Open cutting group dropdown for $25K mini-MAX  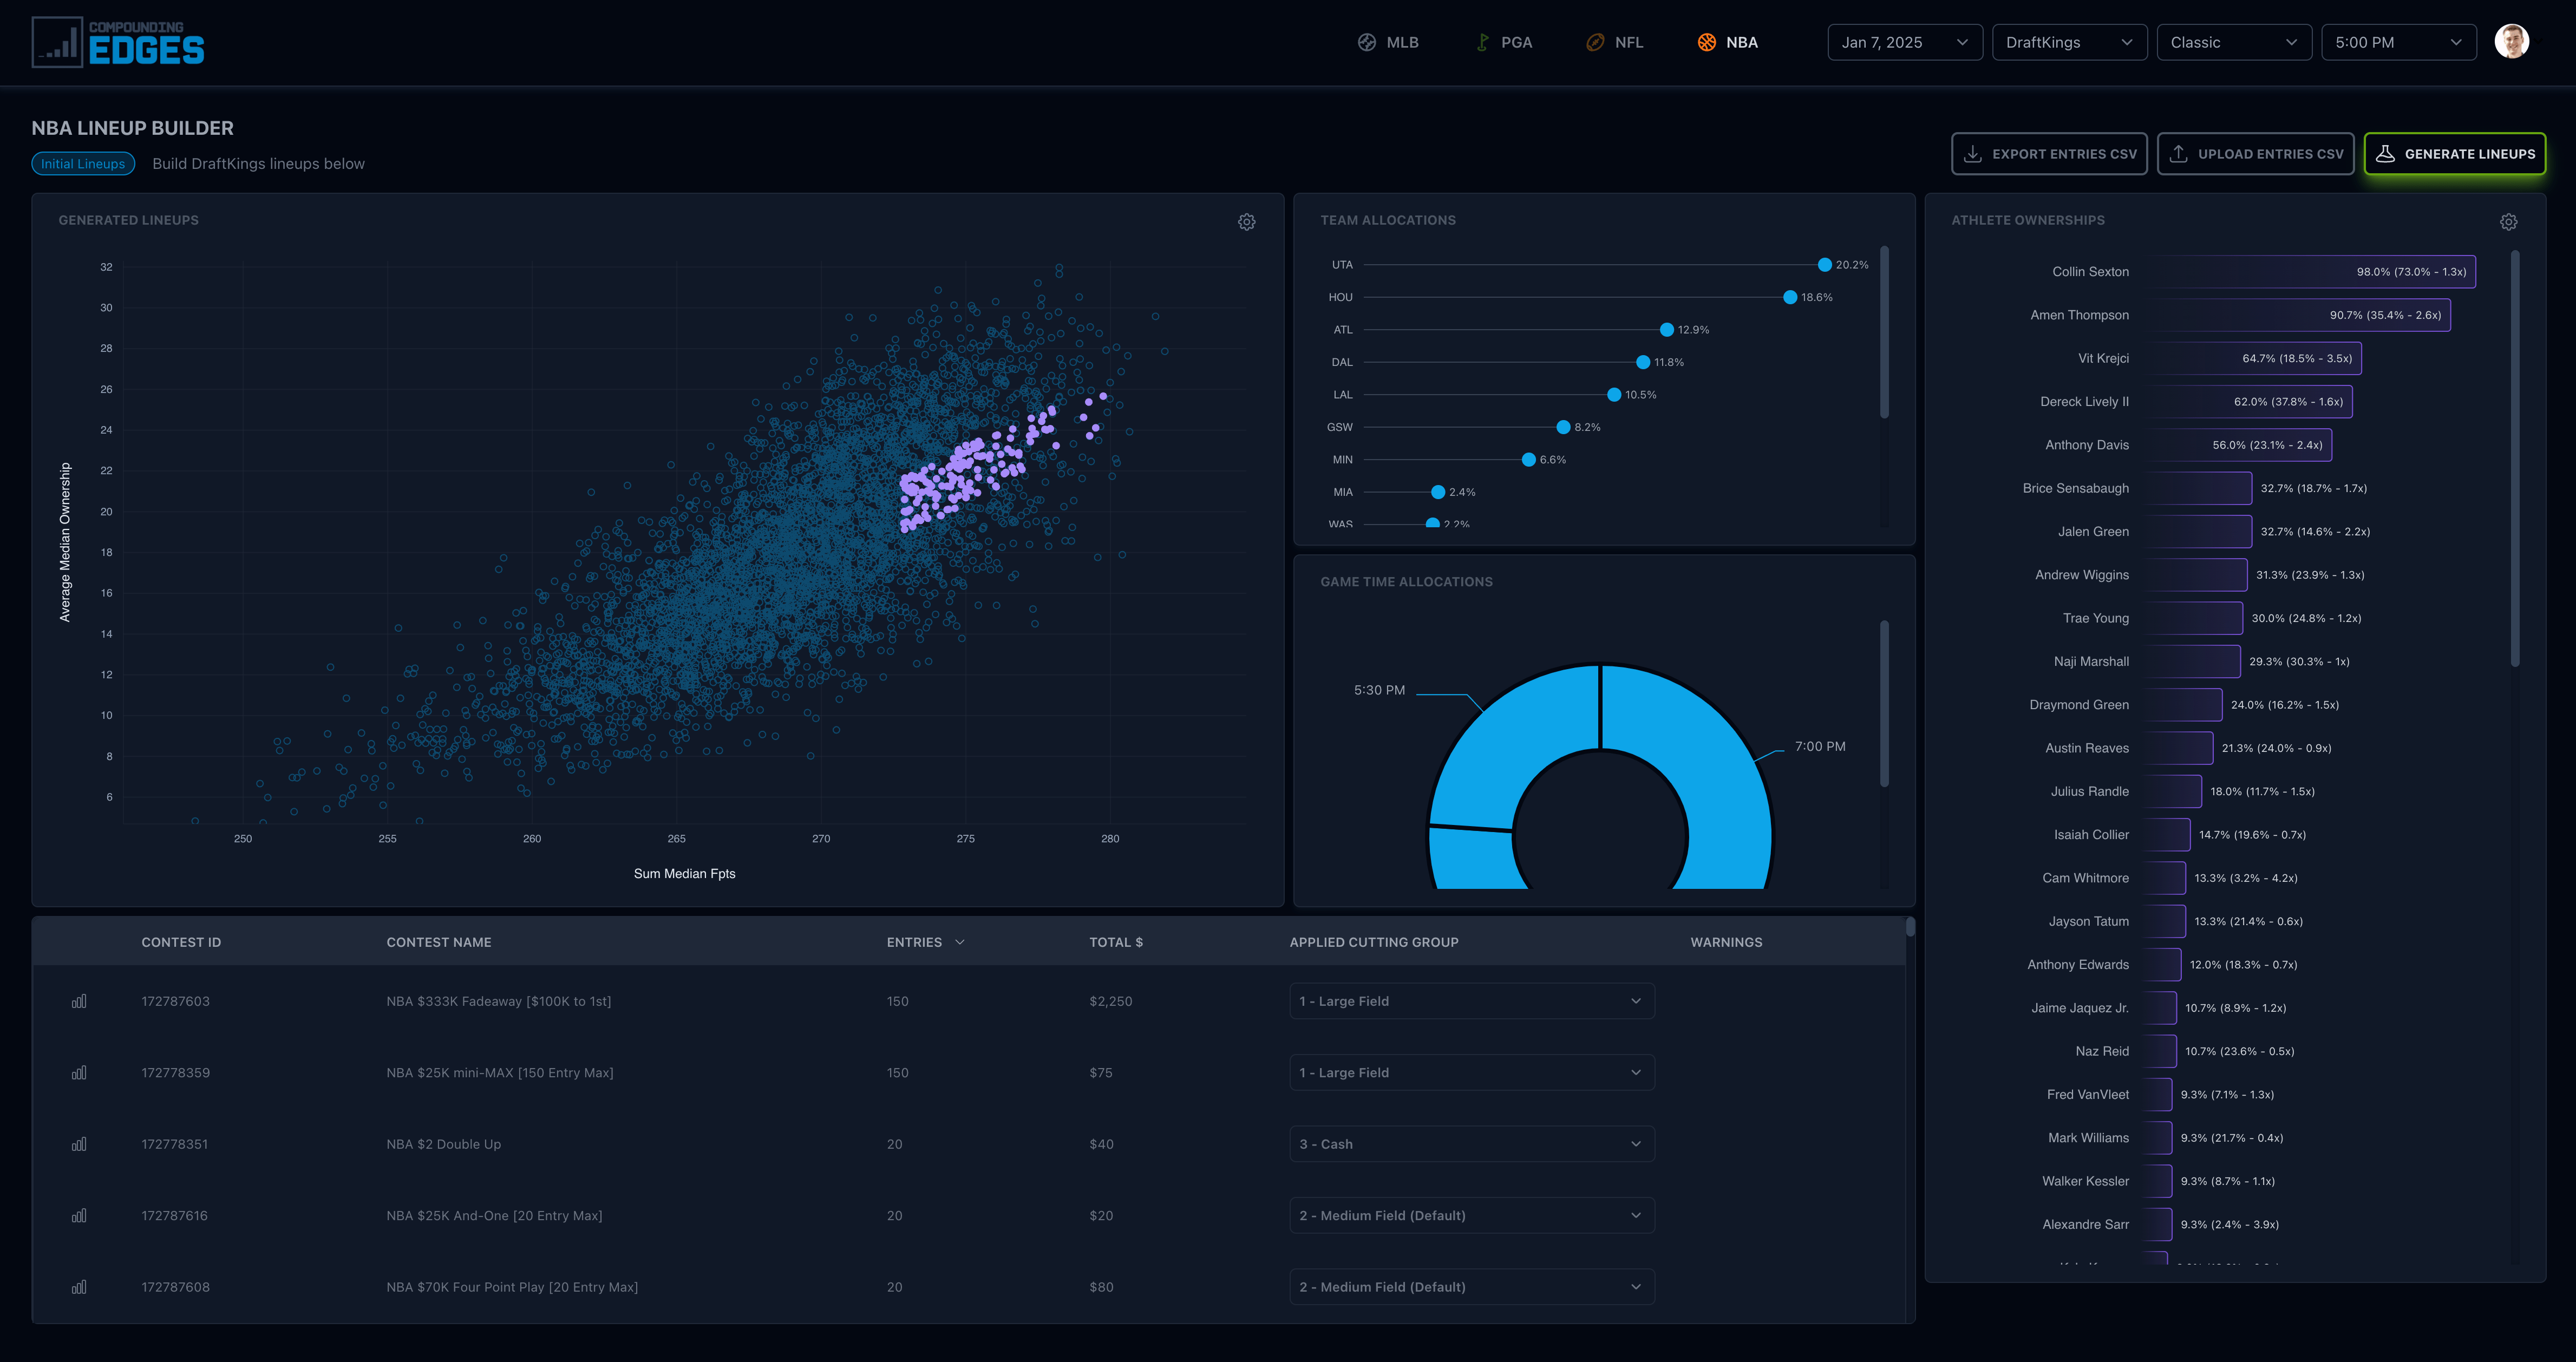(x=1471, y=1073)
